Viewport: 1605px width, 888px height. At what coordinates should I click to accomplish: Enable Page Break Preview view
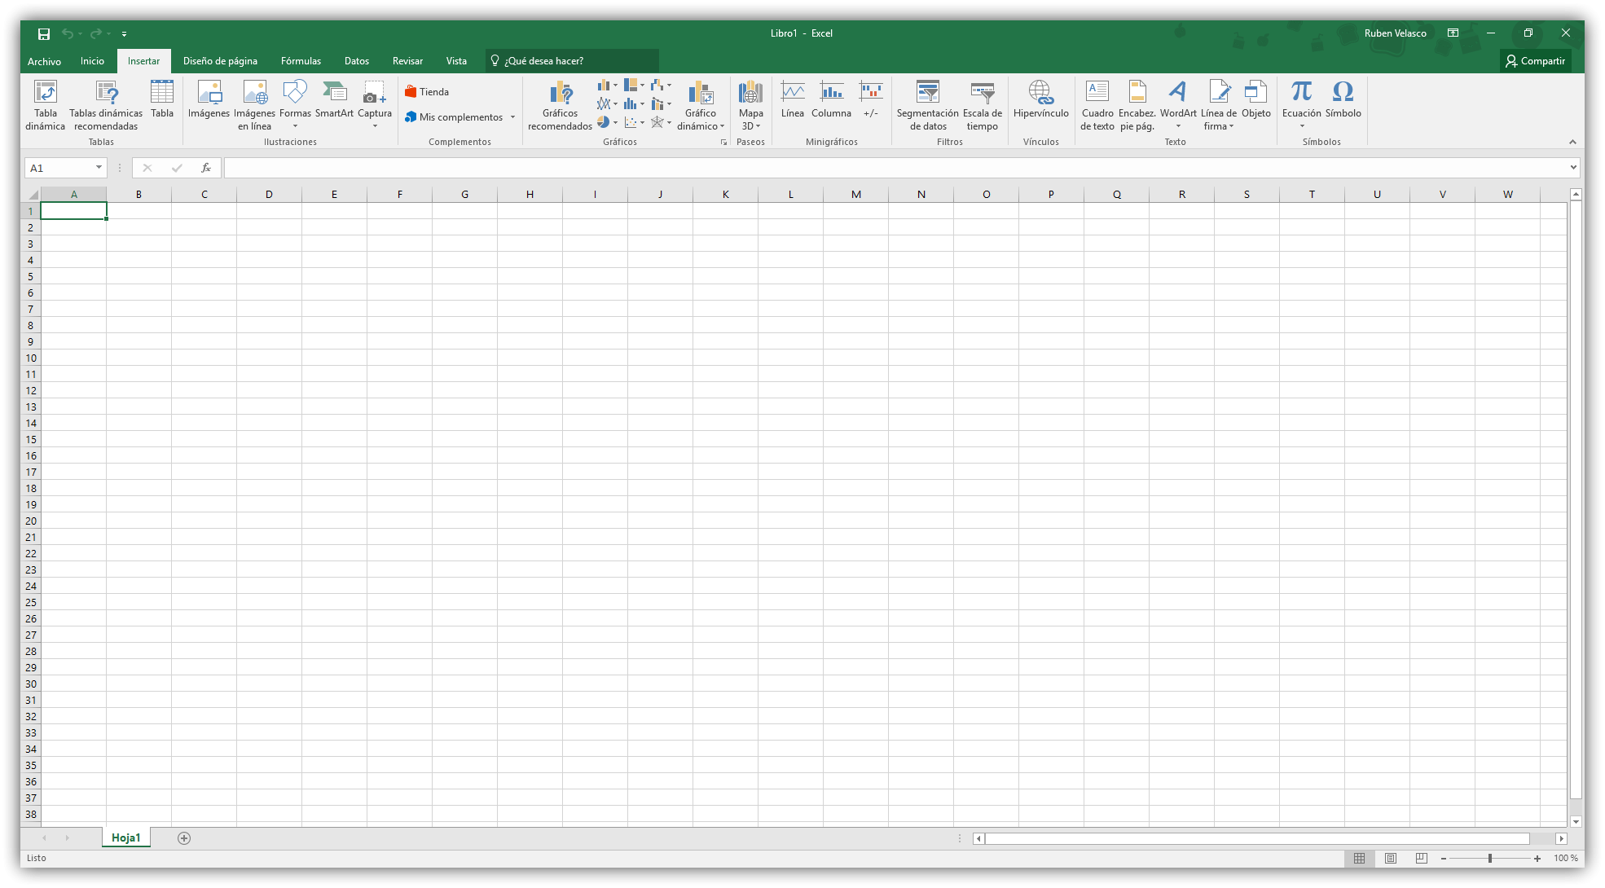(x=1422, y=858)
